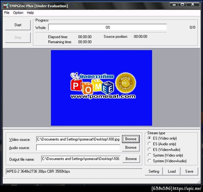
Task: Click the TMPGEnc app icon in title bar
Action: [x=5, y=6]
